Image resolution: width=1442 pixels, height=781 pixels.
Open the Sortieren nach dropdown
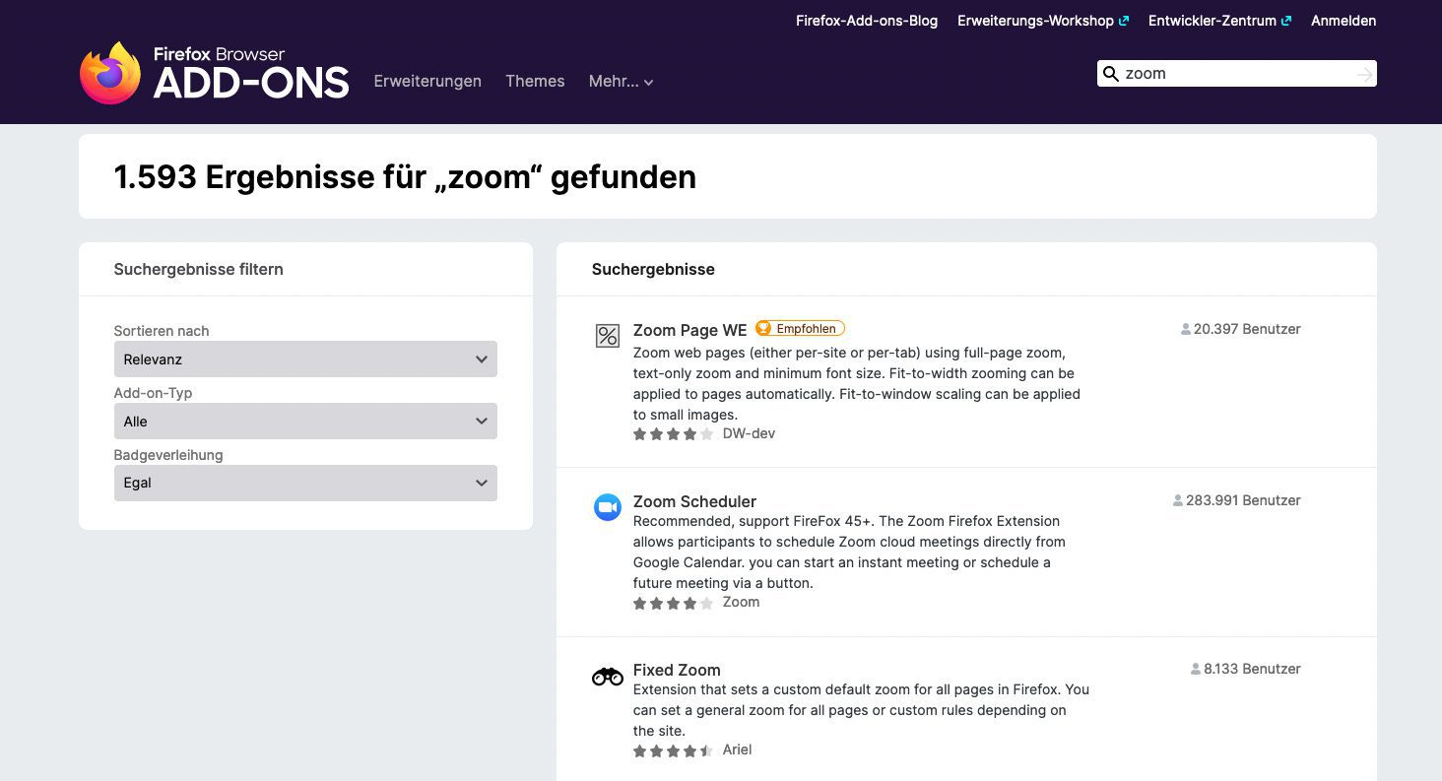click(x=305, y=359)
